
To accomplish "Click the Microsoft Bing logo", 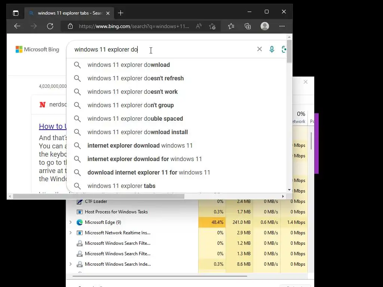I will [x=37, y=49].
